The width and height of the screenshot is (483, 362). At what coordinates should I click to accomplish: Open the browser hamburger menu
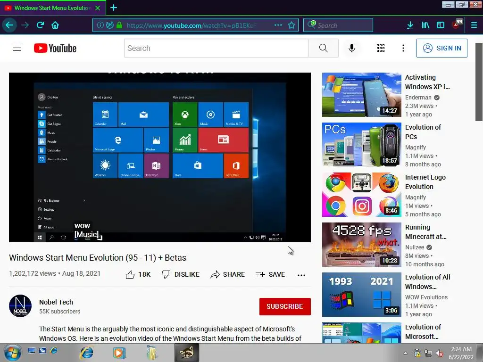pos(474,25)
